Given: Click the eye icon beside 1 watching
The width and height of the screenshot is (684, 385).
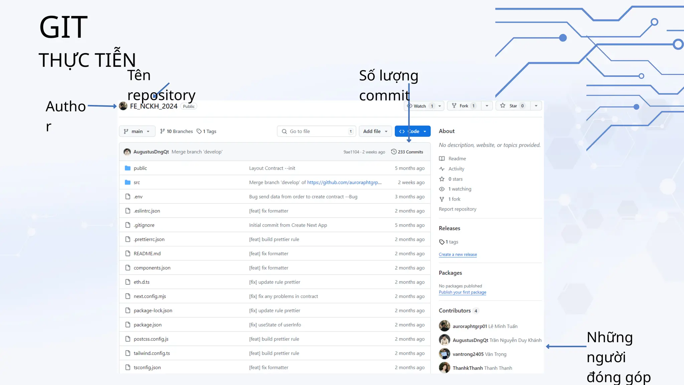Looking at the screenshot, I should pyautogui.click(x=442, y=189).
